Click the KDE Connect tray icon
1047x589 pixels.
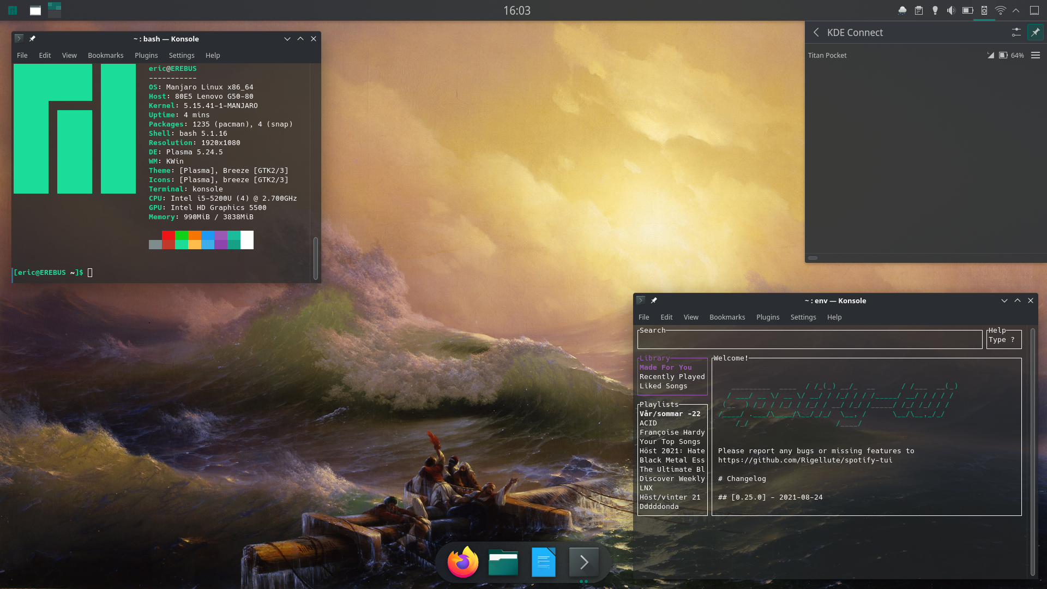(984, 10)
